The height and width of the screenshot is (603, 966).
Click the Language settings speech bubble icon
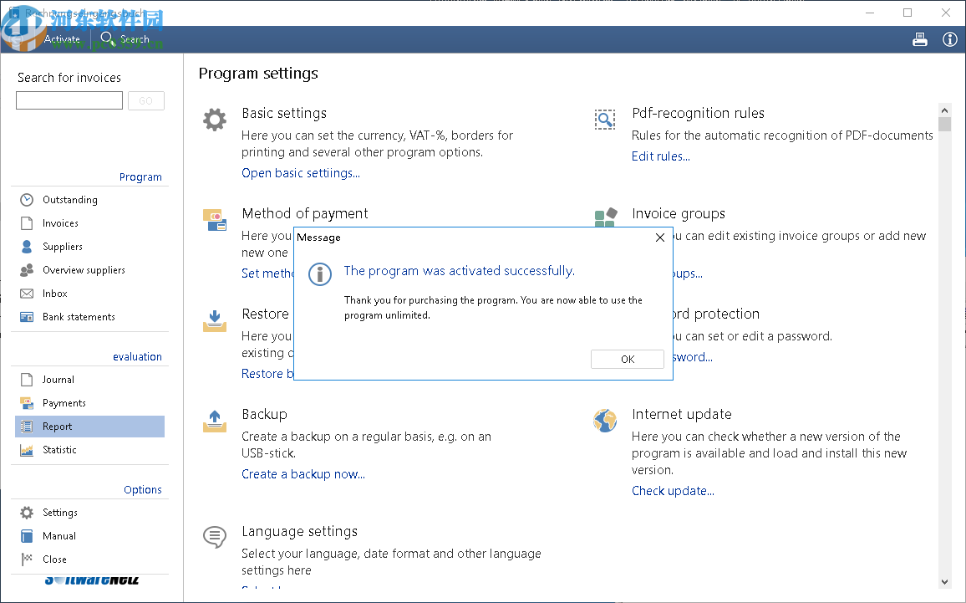pos(215,537)
